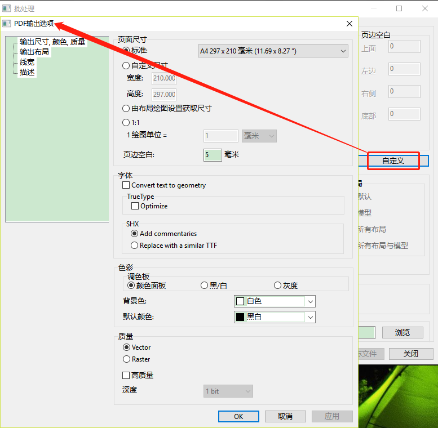438x428 pixels.
Task: Click the 页边空白 value field showing 5
Action: (x=213, y=155)
